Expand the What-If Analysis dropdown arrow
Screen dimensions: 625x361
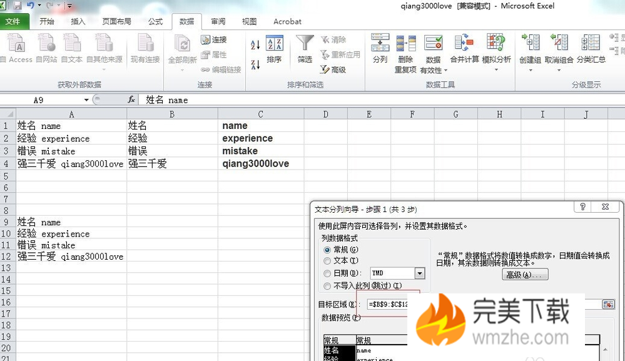tap(496, 69)
